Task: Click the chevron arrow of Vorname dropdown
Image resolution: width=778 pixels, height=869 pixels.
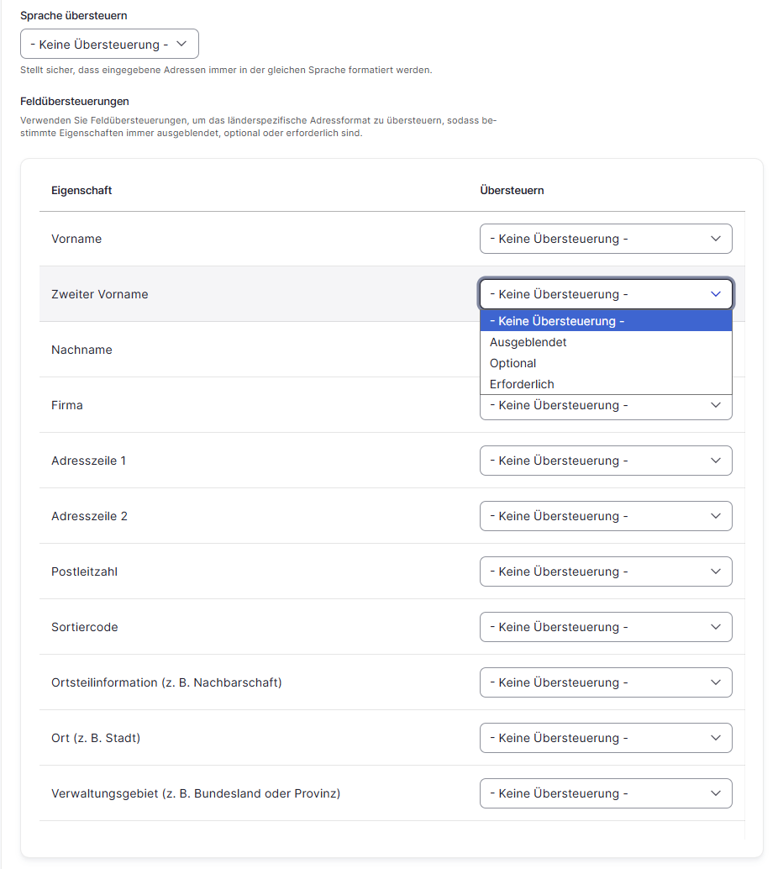Action: (715, 239)
